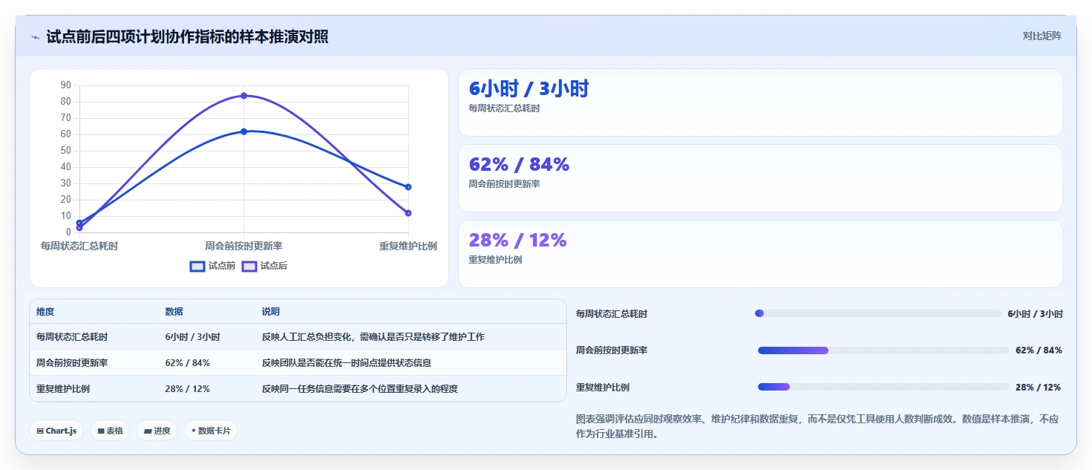1092x470 pixels.
Task: Click the 说明 column header
Action: (x=271, y=312)
